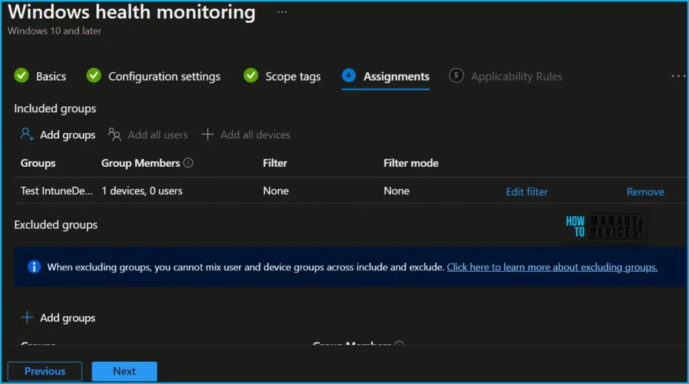Image resolution: width=689 pixels, height=384 pixels.
Task: Click the person icon for adding included groups
Action: tap(27, 134)
